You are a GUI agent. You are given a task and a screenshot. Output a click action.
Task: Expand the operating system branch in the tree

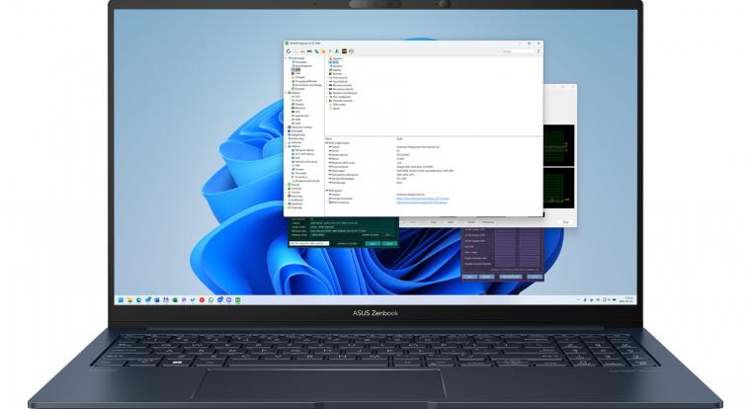pos(286,126)
